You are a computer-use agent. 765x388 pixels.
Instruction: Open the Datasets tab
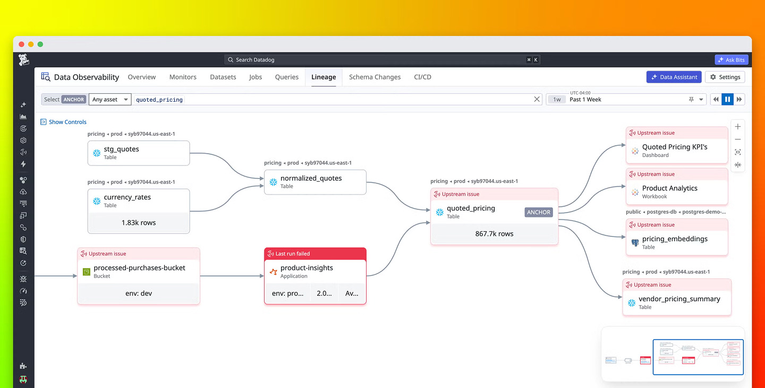(x=223, y=77)
